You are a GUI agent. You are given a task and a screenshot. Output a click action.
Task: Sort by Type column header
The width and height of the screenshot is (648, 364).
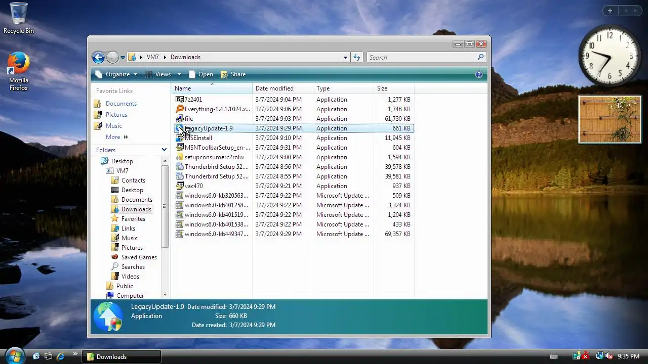343,88
